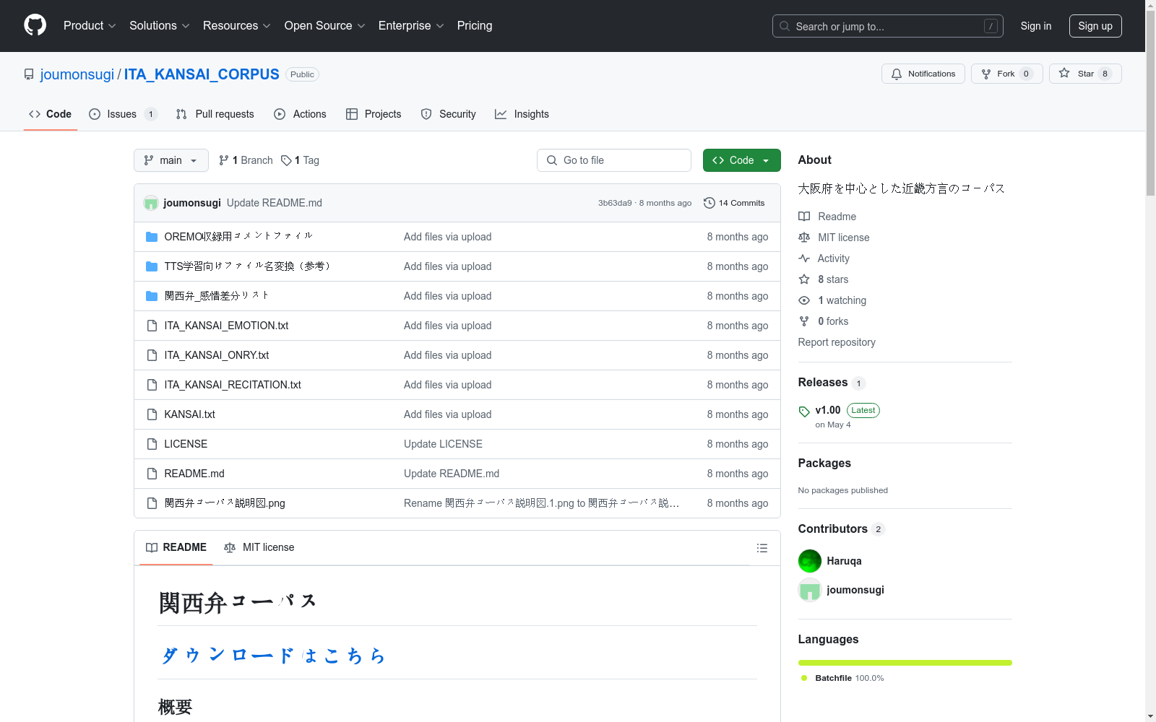1156x722 pixels.
Task: Open the ITA_KANSAI_CORPUS repository link
Action: point(202,74)
